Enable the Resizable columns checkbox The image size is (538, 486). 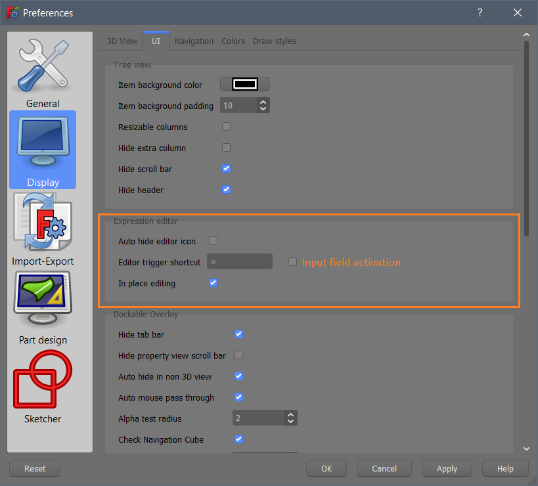pos(226,126)
